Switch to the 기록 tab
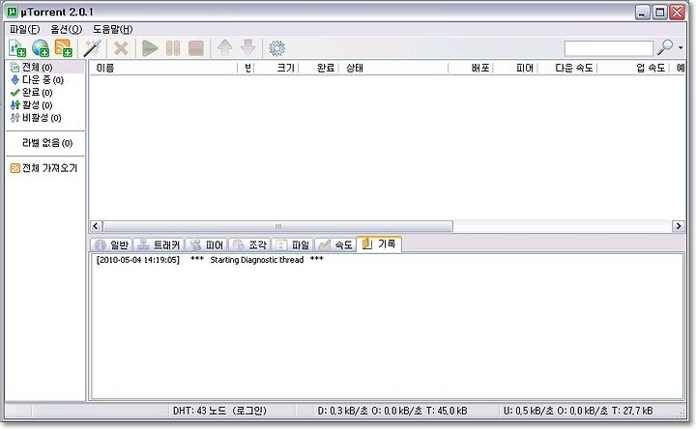 click(x=379, y=243)
